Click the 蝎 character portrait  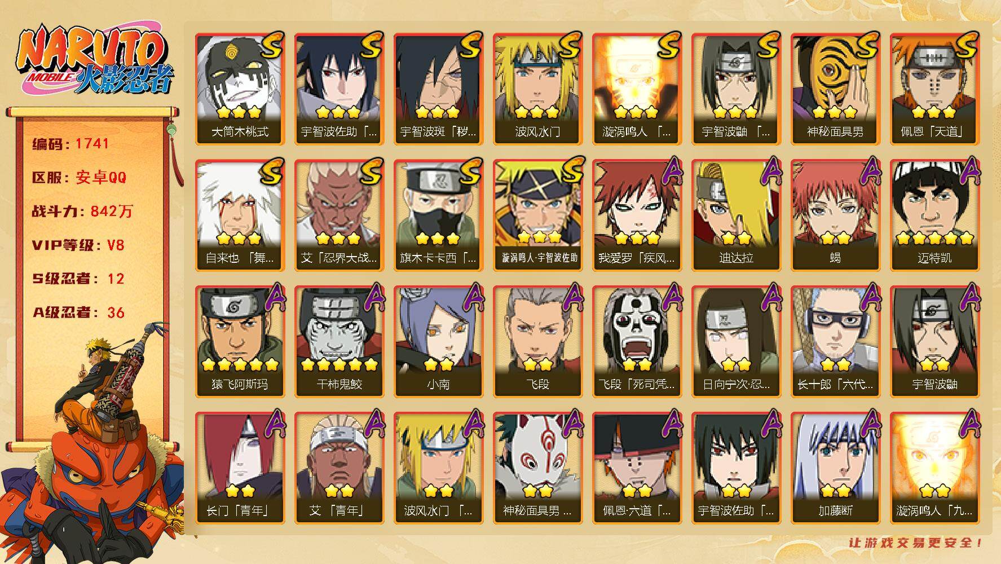click(x=835, y=215)
